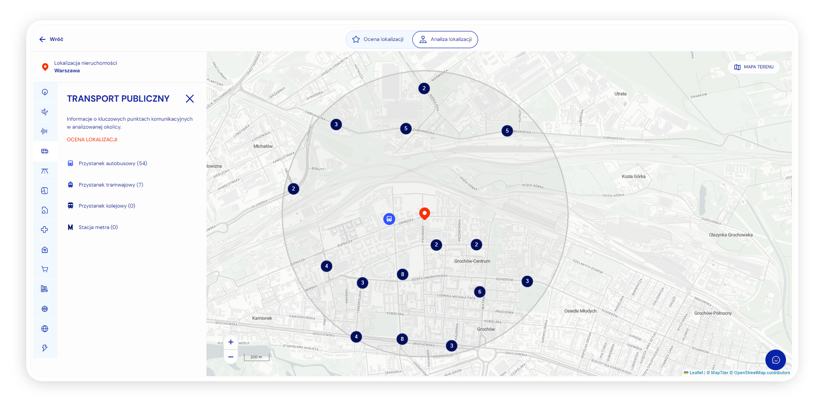
Task: Toggle Przystanek tramwajowy (7) category
Action: click(x=110, y=185)
